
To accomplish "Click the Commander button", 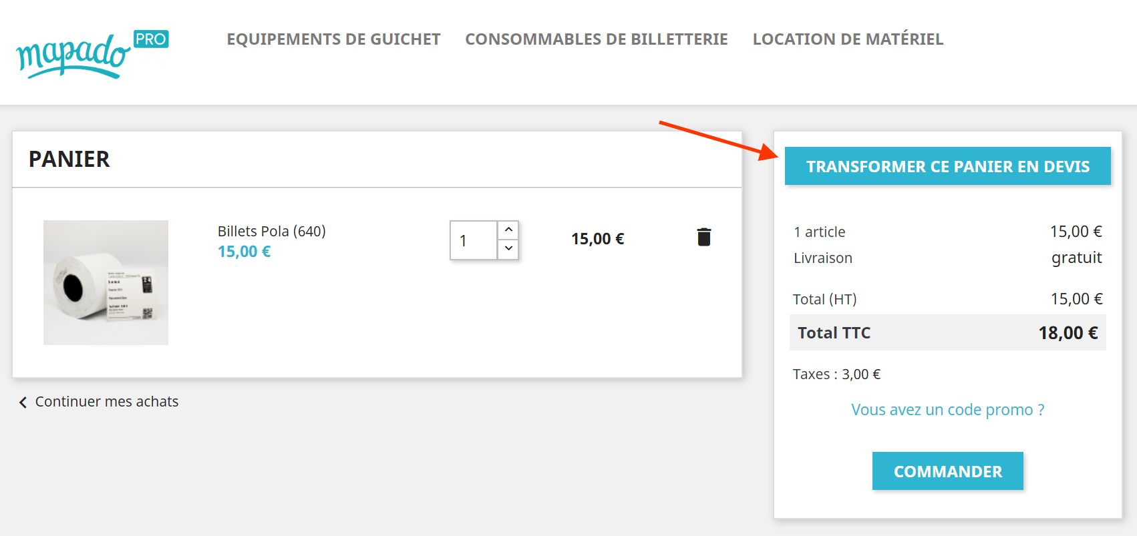I will (947, 471).
